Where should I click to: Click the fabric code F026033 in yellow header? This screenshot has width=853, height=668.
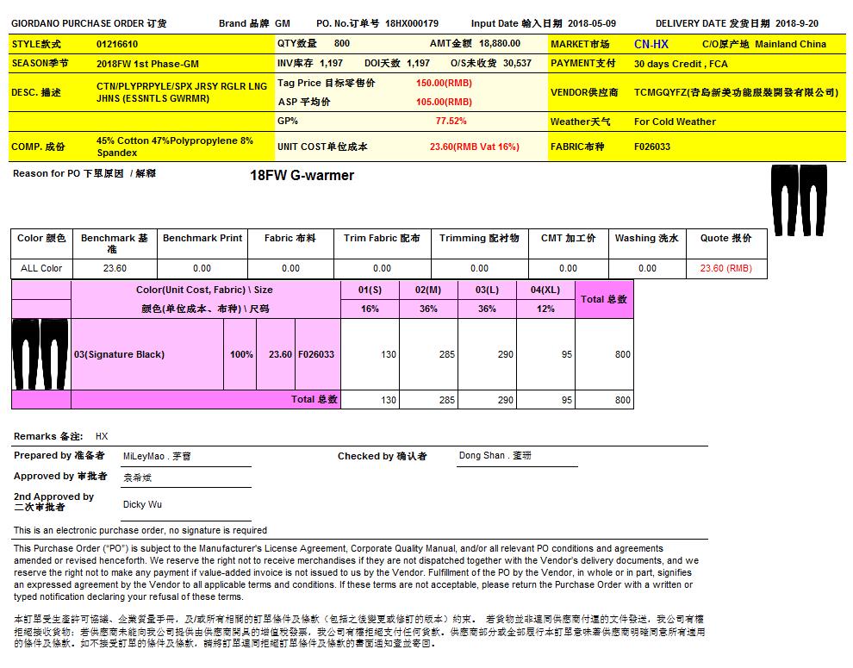tap(652, 147)
